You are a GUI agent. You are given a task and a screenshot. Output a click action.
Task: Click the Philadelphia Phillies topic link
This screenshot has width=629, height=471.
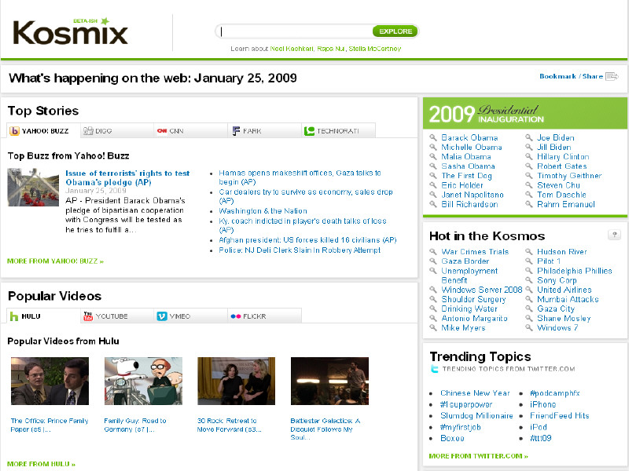point(575,271)
